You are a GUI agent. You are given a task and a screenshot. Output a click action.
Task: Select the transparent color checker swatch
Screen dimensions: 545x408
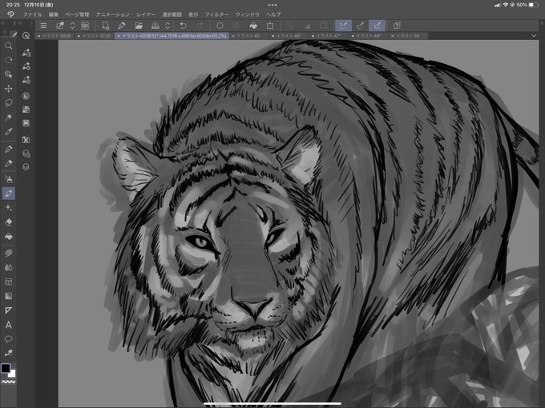(9, 382)
